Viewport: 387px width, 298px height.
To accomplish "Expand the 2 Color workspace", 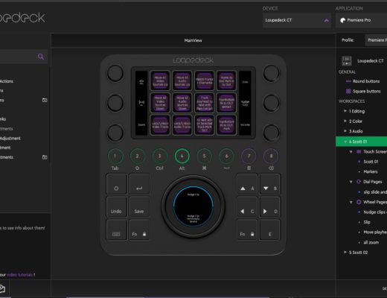I will 345,121.
